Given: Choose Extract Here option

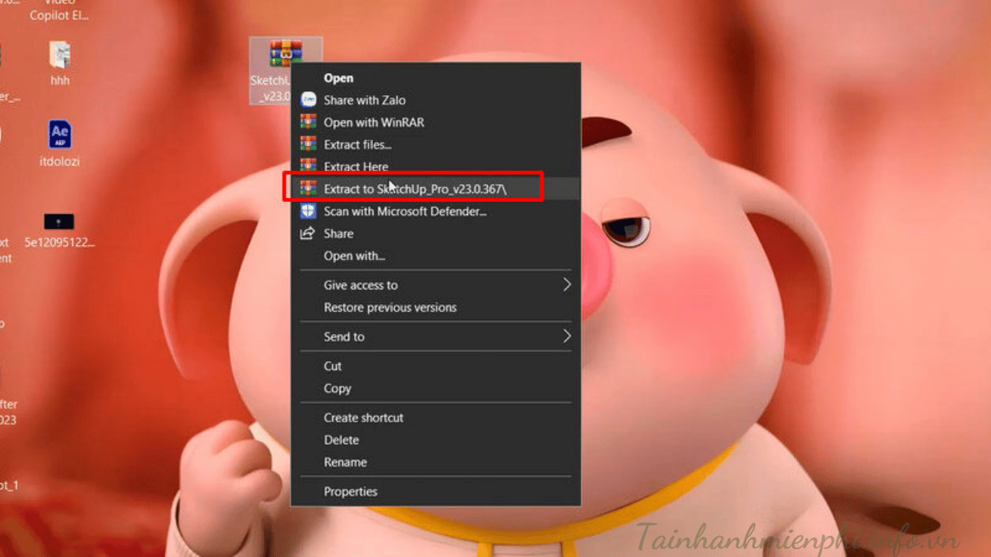Looking at the screenshot, I should pos(355,166).
